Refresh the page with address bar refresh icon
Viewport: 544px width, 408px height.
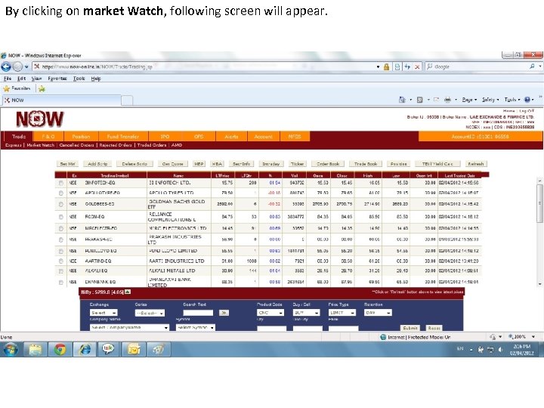(407, 66)
